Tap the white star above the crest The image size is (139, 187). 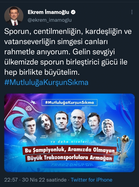coord(33,102)
